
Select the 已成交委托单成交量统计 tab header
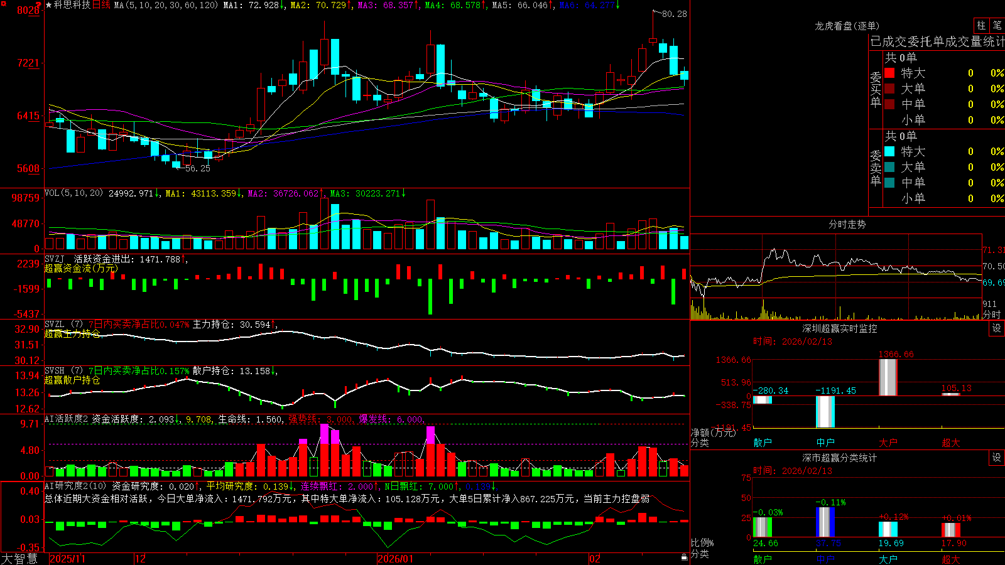click(937, 41)
